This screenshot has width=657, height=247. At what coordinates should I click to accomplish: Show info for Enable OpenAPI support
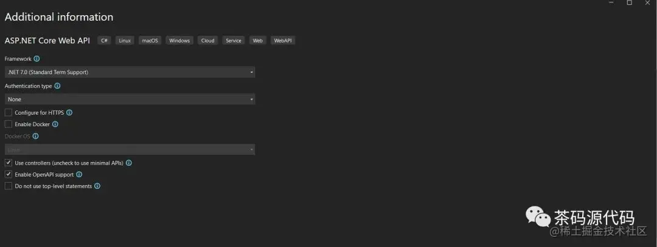[79, 174]
